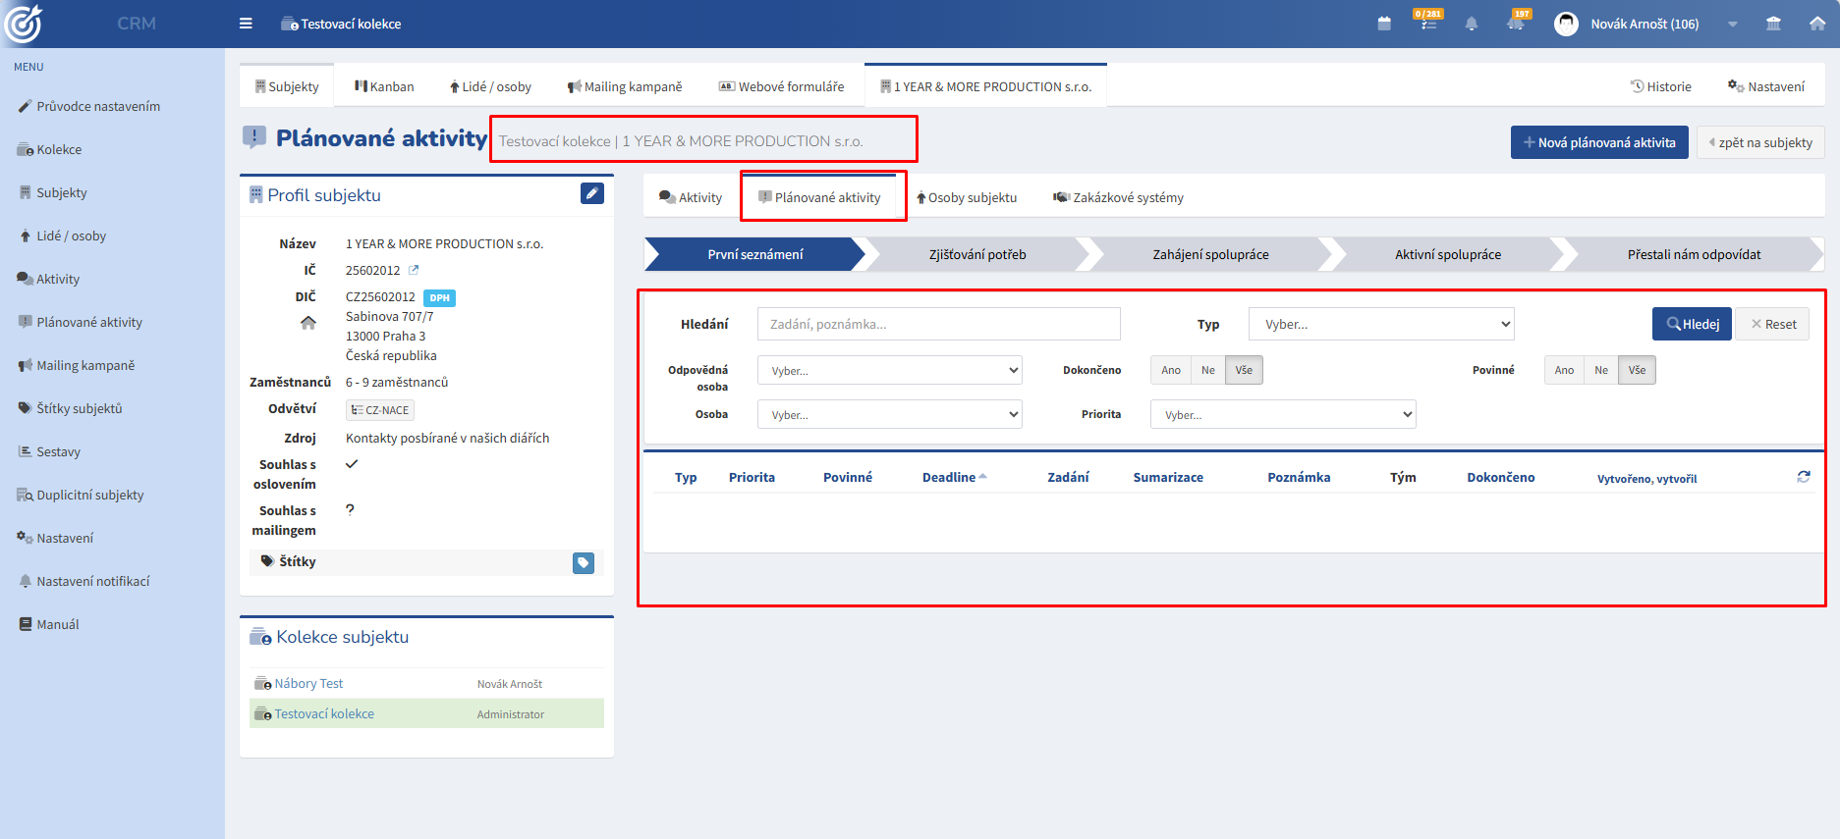Switch to the Kanban tab
Image resolution: width=1840 pixels, height=839 pixels.
384,86
